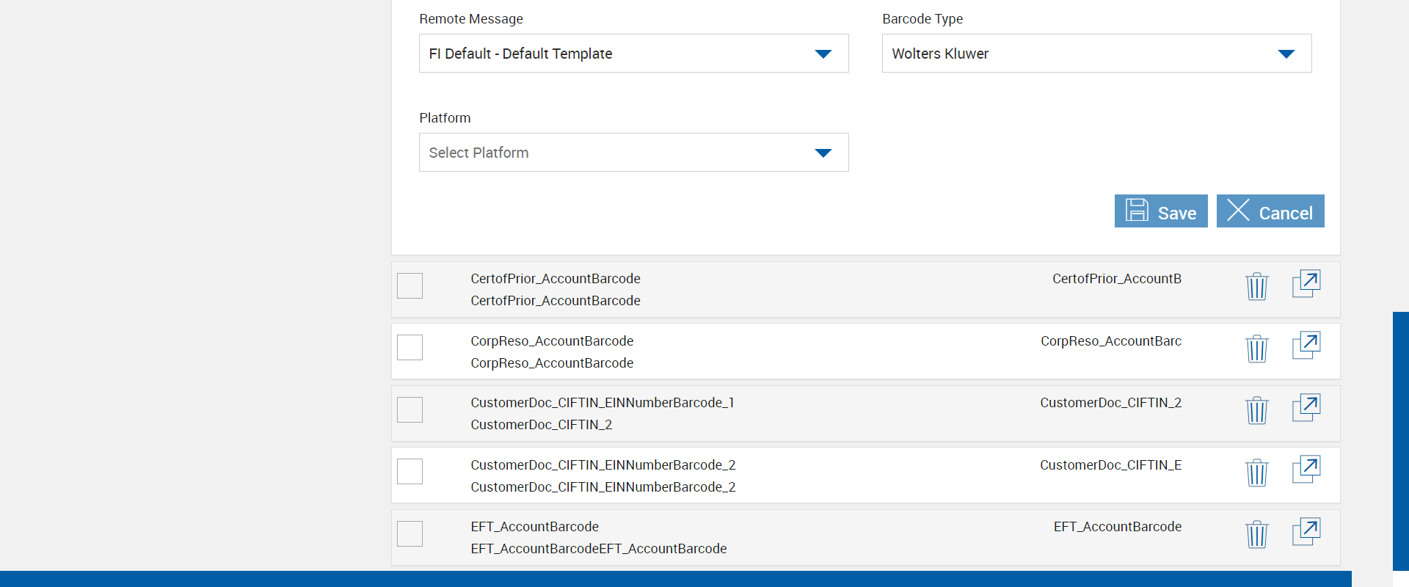This screenshot has width=1409, height=587.
Task: Open EFT_AccountBarcode with popout icon
Action: coord(1306,532)
